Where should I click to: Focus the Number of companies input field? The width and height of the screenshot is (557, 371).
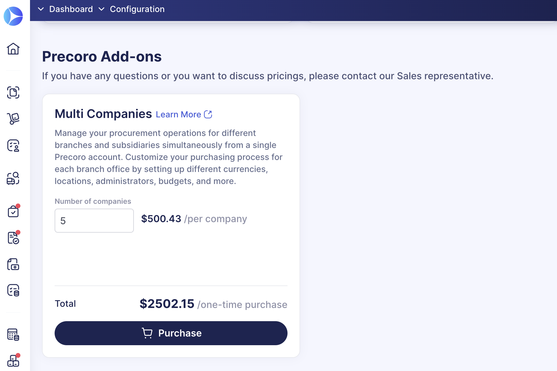click(x=94, y=221)
